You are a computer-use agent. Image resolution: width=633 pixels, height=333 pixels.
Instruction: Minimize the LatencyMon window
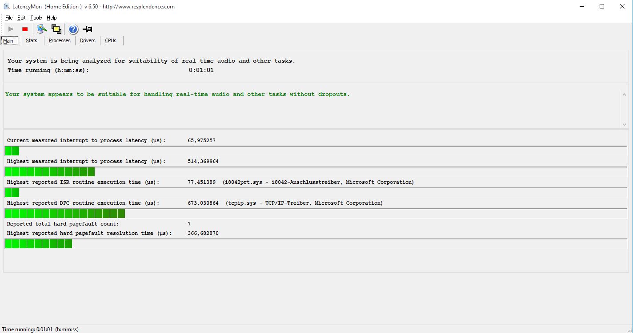(x=582, y=6)
